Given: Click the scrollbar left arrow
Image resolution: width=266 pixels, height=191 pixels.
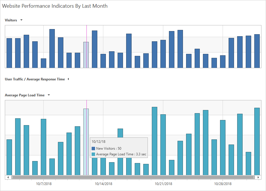Looking at the screenshot, I should [x=8, y=177].
